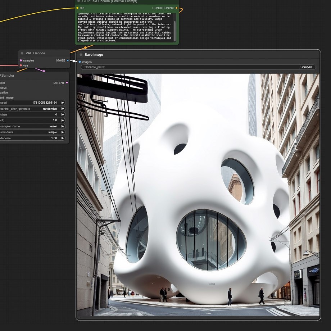
Task: Click the denoise increment arrow
Action: coord(63,138)
